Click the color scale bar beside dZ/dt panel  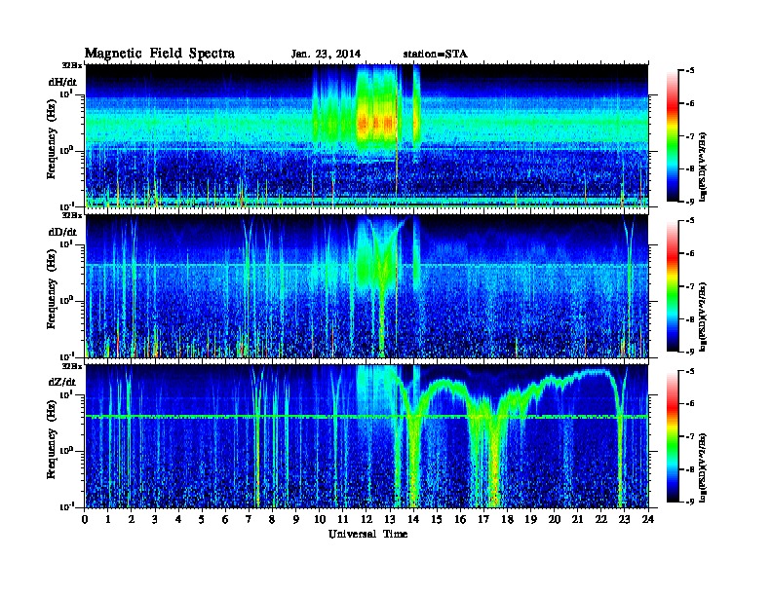(x=672, y=436)
